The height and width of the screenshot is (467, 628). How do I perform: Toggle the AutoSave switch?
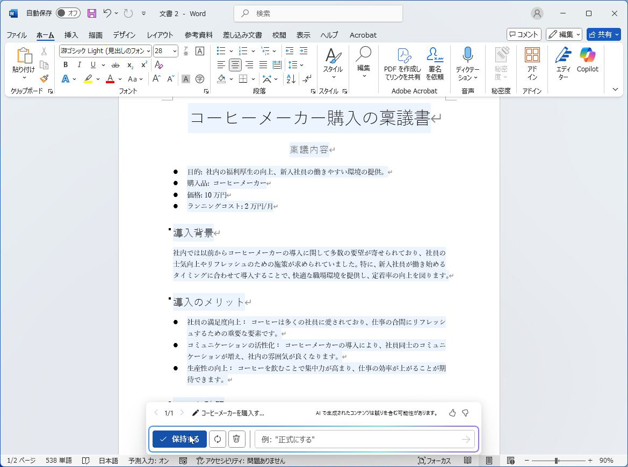(x=68, y=13)
